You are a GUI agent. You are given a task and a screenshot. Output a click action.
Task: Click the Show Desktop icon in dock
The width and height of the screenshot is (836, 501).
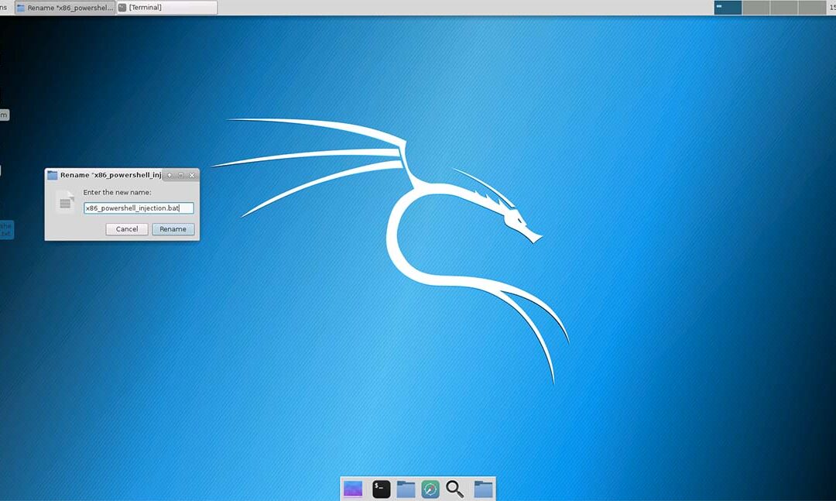coord(353,489)
